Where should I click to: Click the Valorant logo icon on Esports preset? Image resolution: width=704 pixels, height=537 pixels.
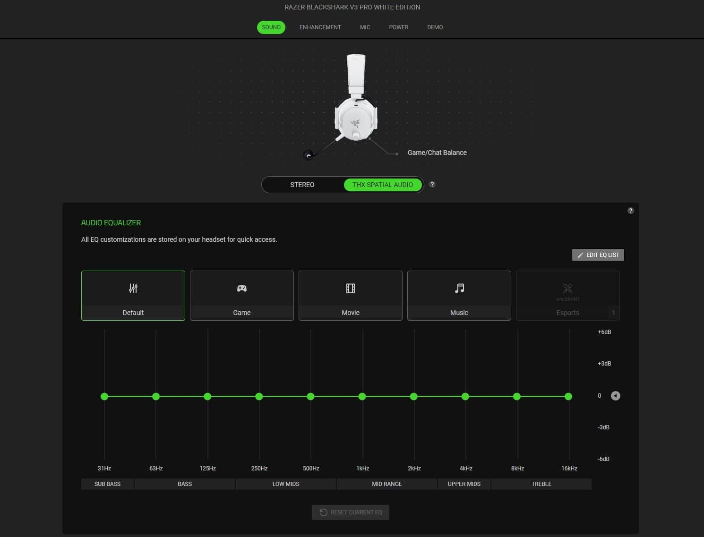[568, 288]
